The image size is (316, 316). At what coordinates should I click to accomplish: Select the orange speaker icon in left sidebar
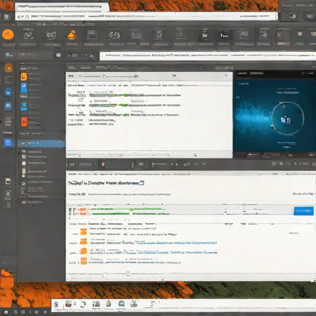pyautogui.click(x=9, y=67)
